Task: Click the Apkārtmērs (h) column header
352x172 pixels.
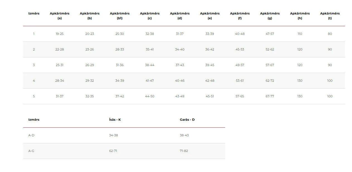Action: tap(300, 16)
